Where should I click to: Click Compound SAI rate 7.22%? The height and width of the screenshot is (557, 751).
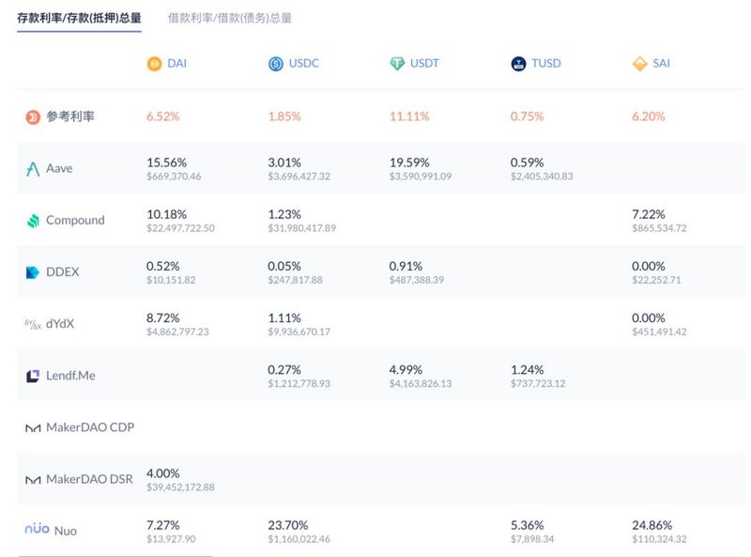649,214
